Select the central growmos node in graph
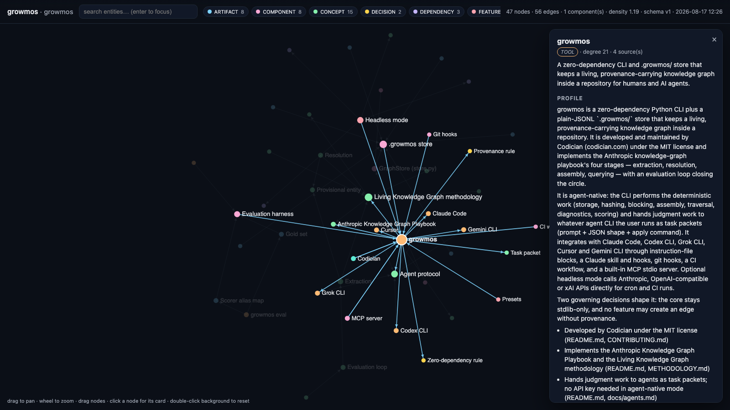730x410 pixels. coord(401,240)
